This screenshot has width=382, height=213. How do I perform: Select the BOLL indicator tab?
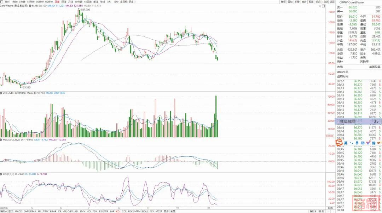pyautogui.click(x=145, y=211)
